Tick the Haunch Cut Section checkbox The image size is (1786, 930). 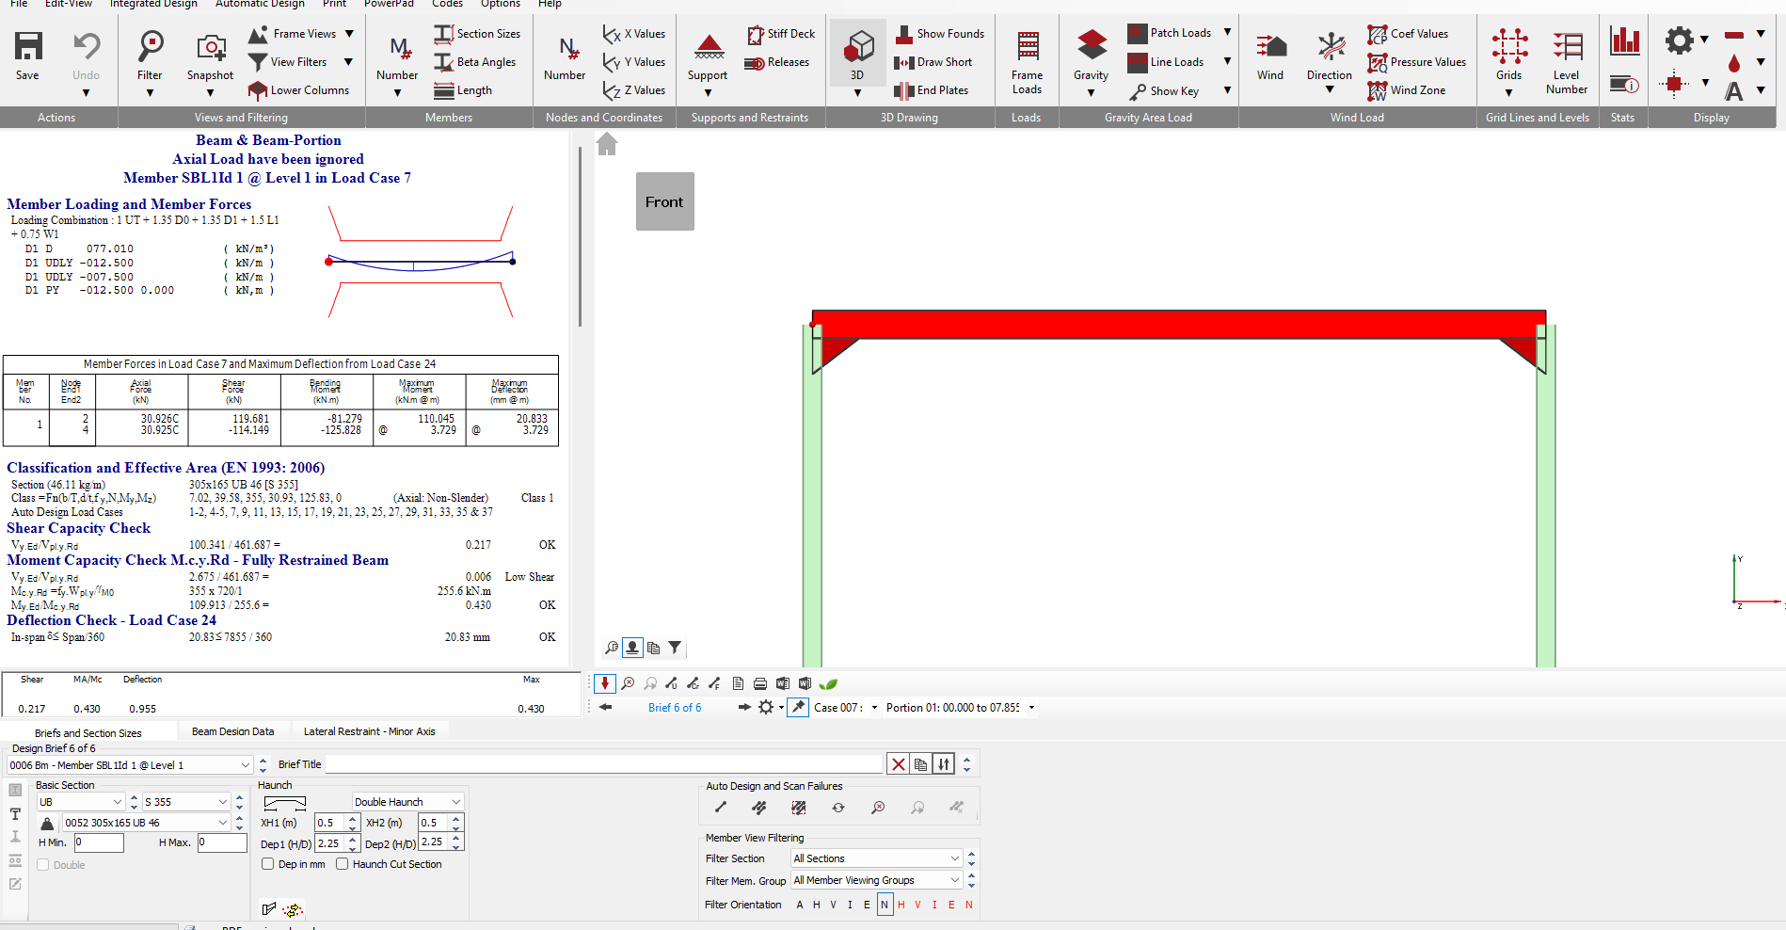click(x=343, y=864)
